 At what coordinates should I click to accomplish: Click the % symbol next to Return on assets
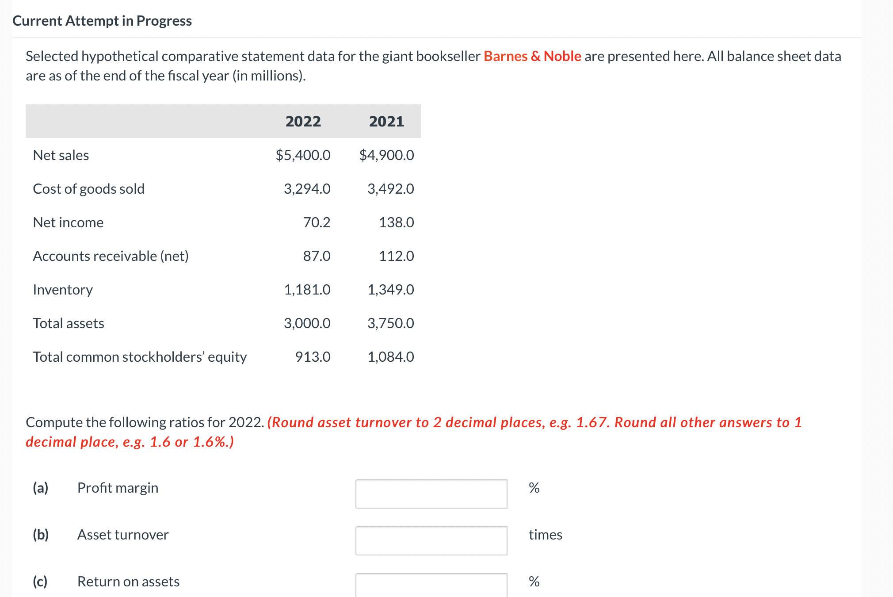click(x=534, y=582)
